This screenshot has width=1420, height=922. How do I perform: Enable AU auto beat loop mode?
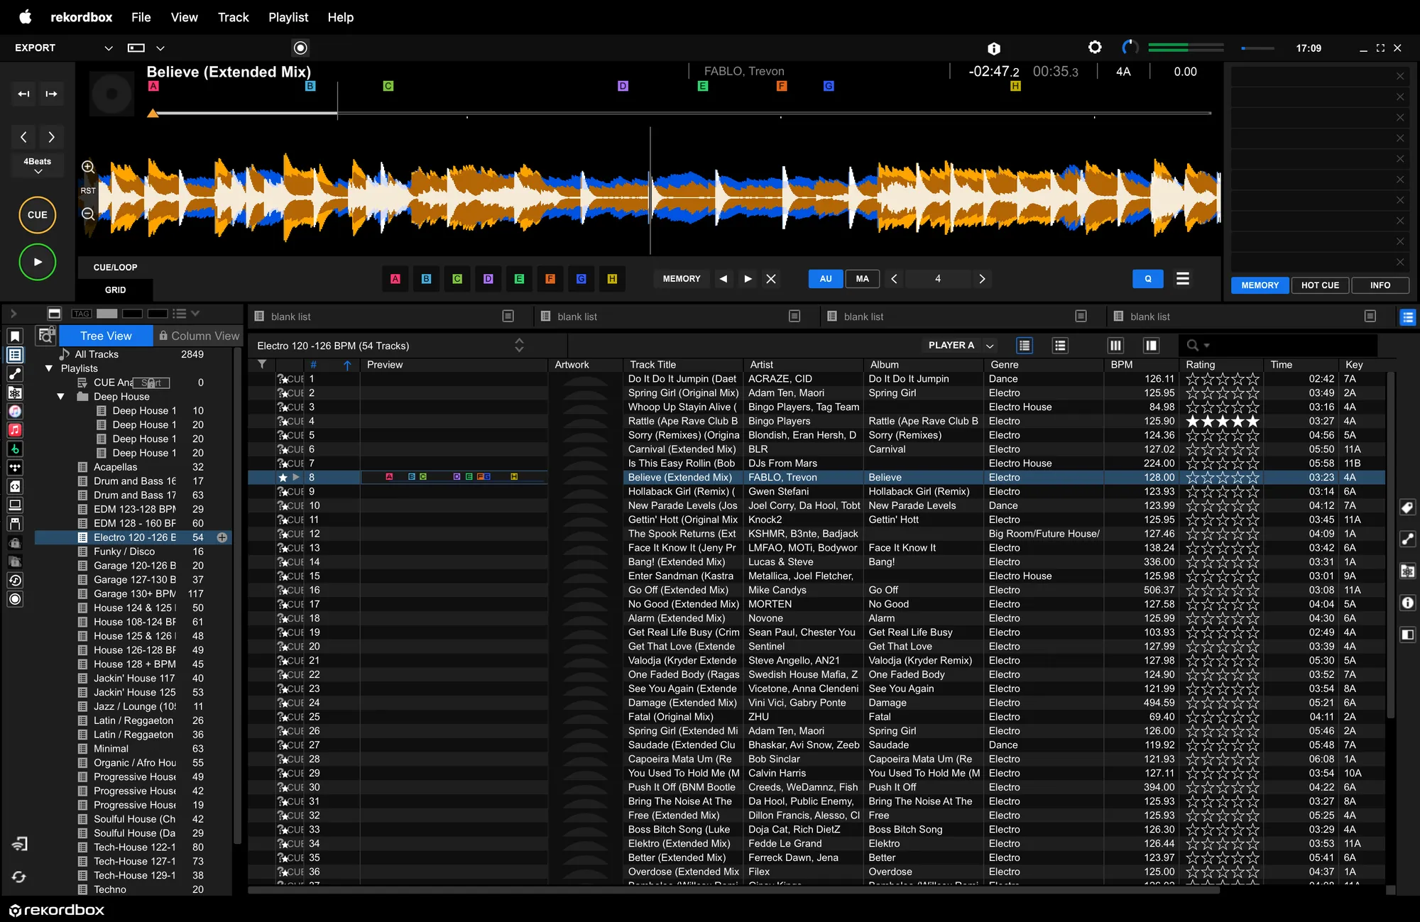pyautogui.click(x=826, y=279)
